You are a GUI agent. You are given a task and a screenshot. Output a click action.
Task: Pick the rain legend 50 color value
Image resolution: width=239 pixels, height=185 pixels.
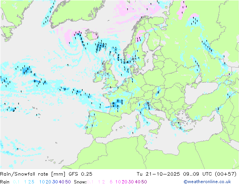(x=68, y=182)
